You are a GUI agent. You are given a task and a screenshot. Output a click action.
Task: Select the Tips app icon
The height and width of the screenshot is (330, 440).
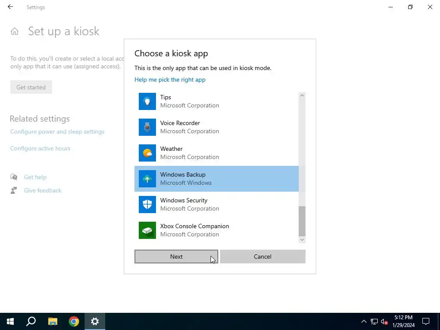click(x=147, y=101)
